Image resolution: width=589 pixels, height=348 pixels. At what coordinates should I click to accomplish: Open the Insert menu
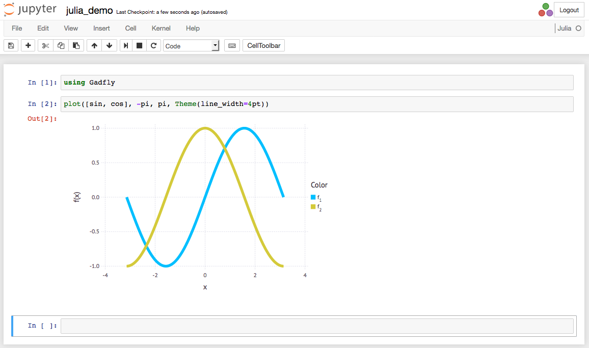coord(101,29)
